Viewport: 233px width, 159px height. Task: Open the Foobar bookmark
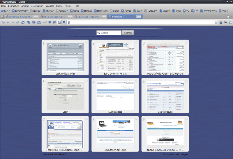(126, 11)
